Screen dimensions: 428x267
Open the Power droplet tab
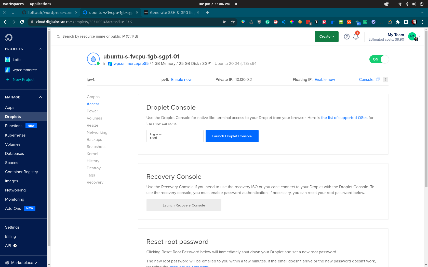(x=92, y=111)
